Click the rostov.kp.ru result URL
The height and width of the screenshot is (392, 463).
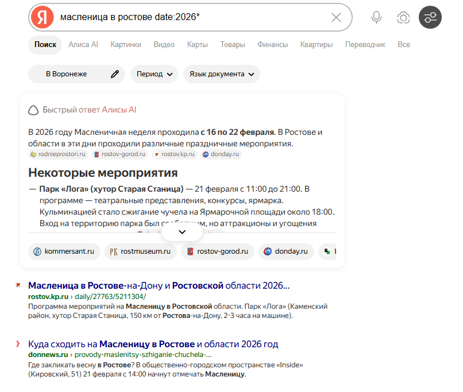tap(87, 296)
